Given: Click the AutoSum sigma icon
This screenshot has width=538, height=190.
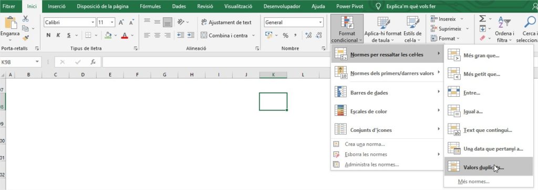Looking at the screenshot, I should tap(483, 18).
